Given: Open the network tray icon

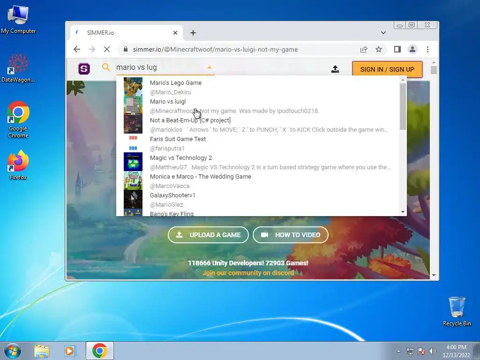Looking at the screenshot, I should (x=410, y=352).
